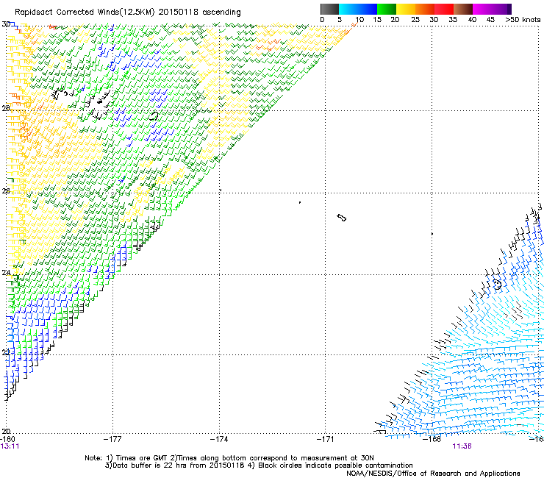This screenshot has height=478, width=544.
Task: Click the purple 45-50 knots color swatch
Action: (x=501, y=9)
